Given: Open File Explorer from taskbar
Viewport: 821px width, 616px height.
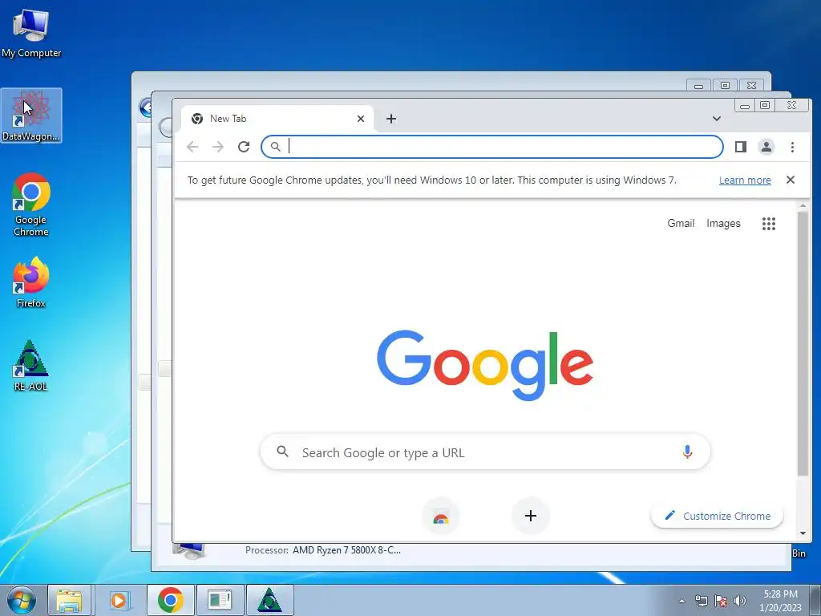Looking at the screenshot, I should click(x=70, y=600).
